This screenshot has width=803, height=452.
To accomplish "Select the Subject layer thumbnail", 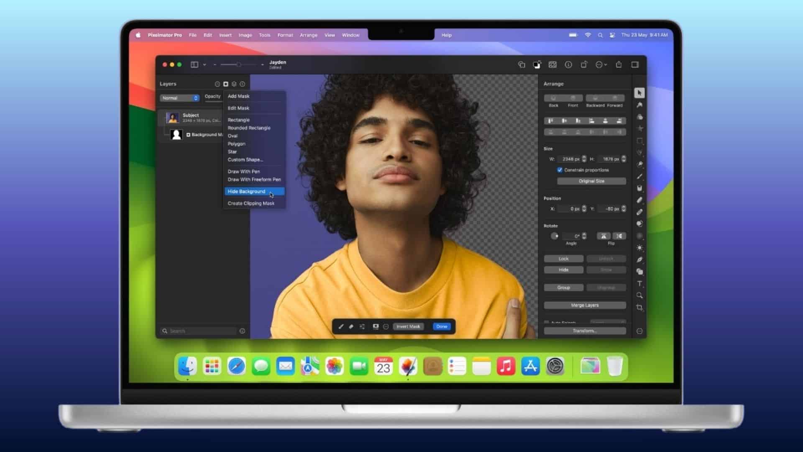I will (172, 118).
